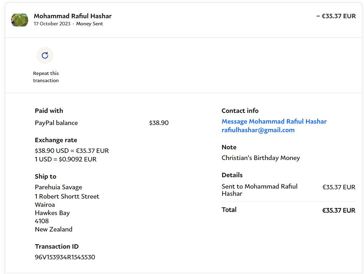The height and width of the screenshot is (274, 364).
Task: Click the header amount − €35.37 EUR
Action: [336, 16]
